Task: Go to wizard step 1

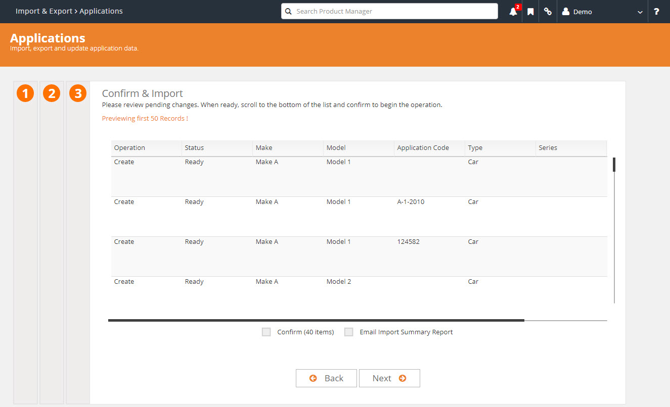Action: [25, 93]
